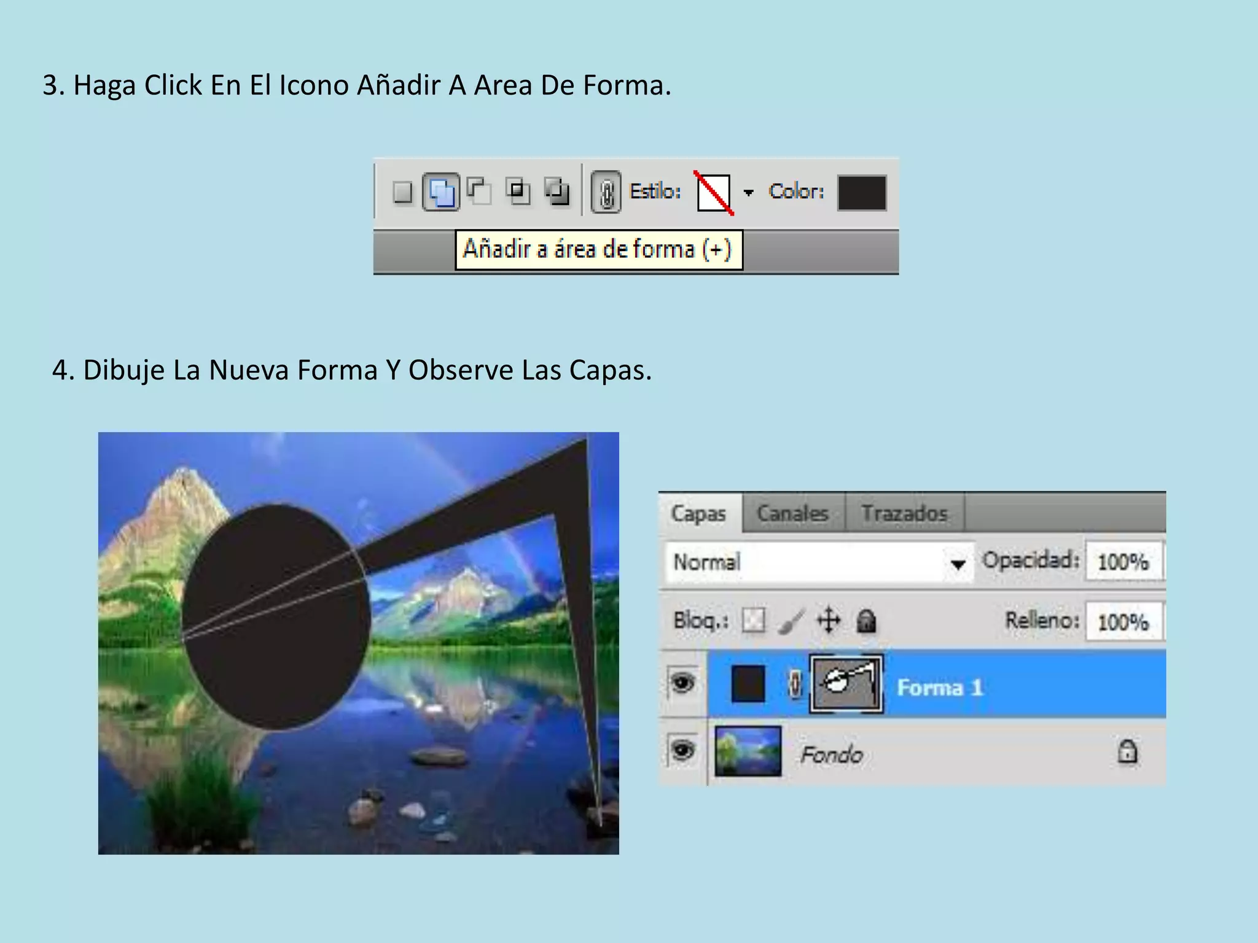Screen dimensions: 1258x943
Task: Click the Estilo style swatch with red slash
Action: [714, 193]
